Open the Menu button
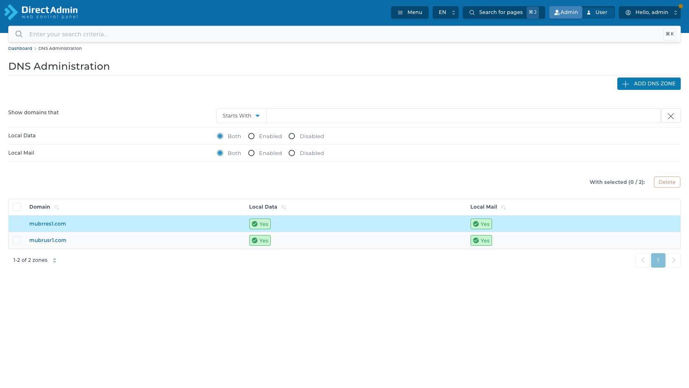Image resolution: width=689 pixels, height=388 pixels. point(410,12)
